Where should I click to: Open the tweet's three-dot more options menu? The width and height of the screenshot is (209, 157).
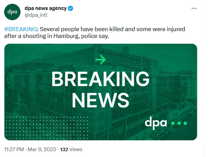tap(194, 8)
